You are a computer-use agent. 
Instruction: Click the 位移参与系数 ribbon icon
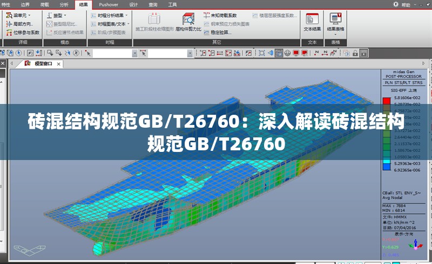click(23, 32)
